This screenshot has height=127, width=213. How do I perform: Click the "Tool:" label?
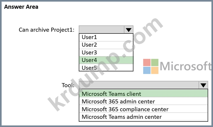68,85
